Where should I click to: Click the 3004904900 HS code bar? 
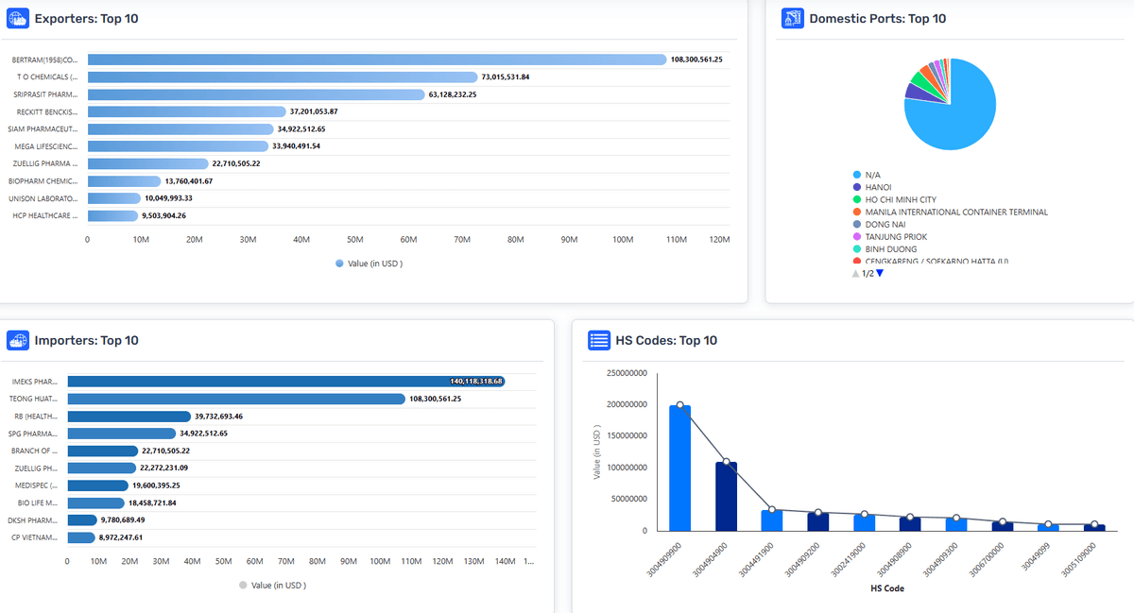click(726, 496)
